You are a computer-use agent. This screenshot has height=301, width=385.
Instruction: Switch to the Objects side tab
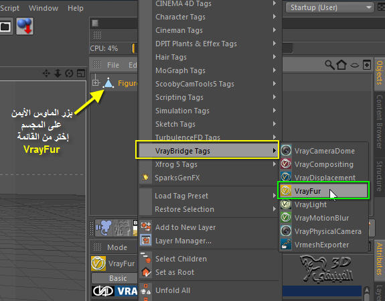380,73
